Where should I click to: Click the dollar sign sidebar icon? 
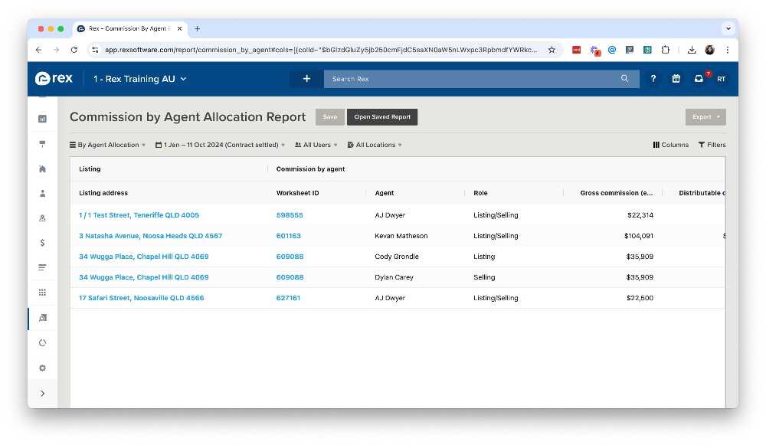(x=42, y=243)
